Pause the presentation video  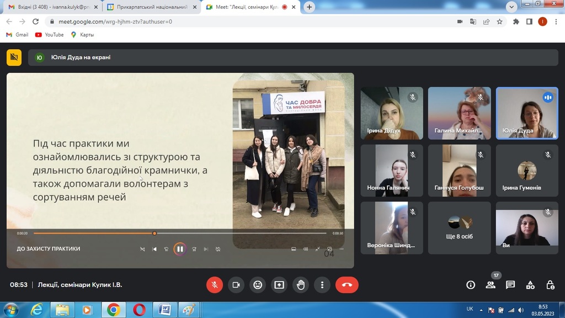pos(180,249)
